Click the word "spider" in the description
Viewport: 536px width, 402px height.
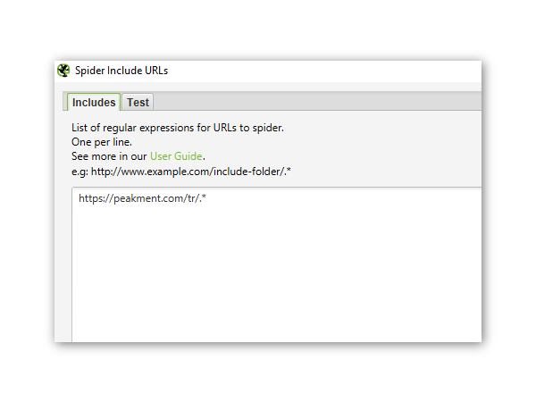(x=266, y=128)
